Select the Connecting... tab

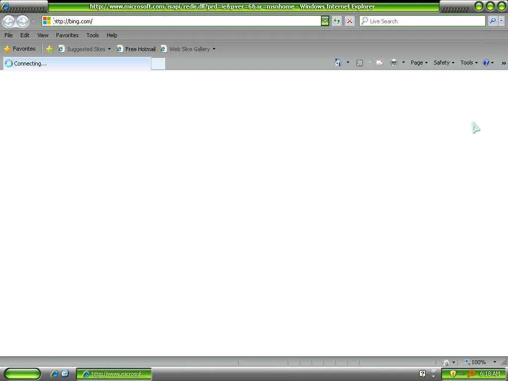click(x=77, y=63)
